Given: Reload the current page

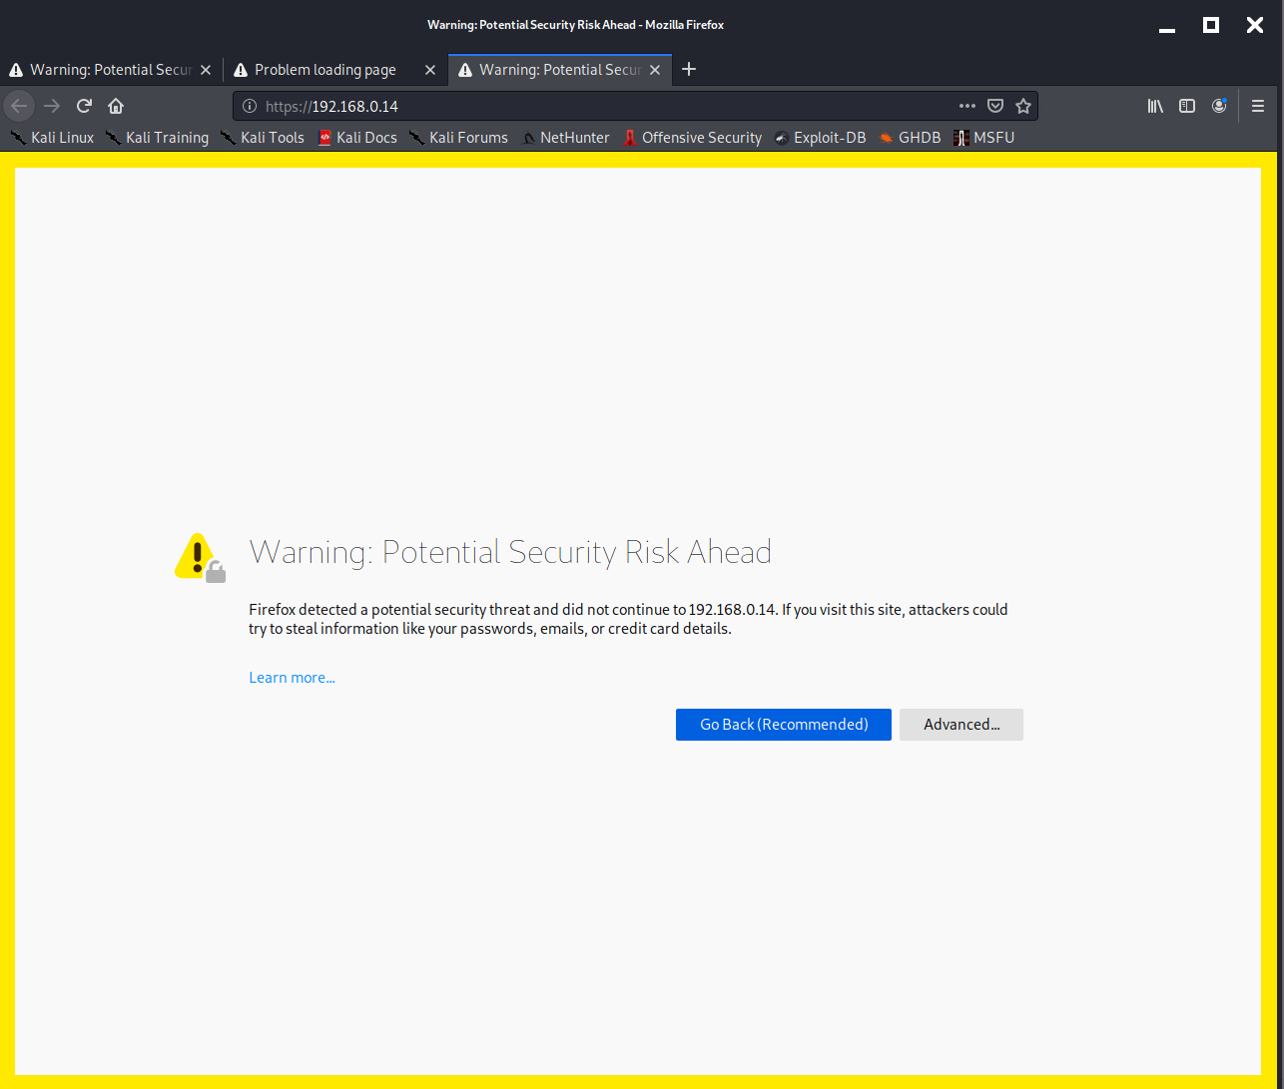Looking at the screenshot, I should tap(84, 106).
